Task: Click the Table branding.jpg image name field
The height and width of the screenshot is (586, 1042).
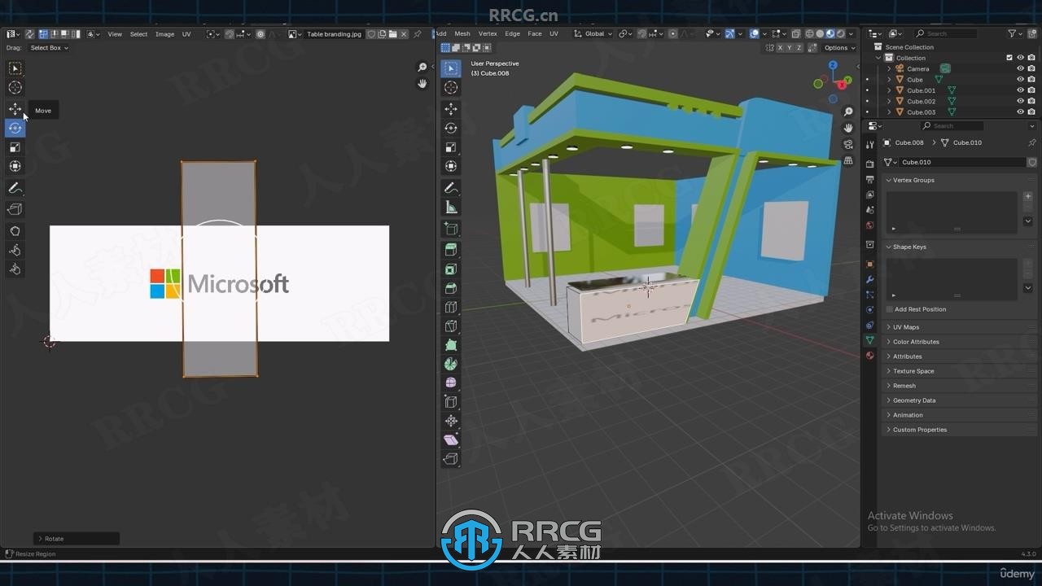Action: coord(334,34)
